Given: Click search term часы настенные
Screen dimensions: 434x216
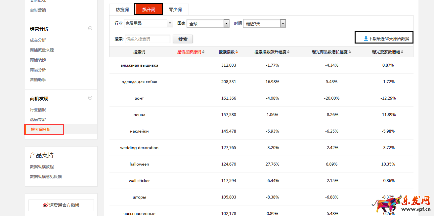Looking at the screenshot, I should pyautogui.click(x=139, y=214).
